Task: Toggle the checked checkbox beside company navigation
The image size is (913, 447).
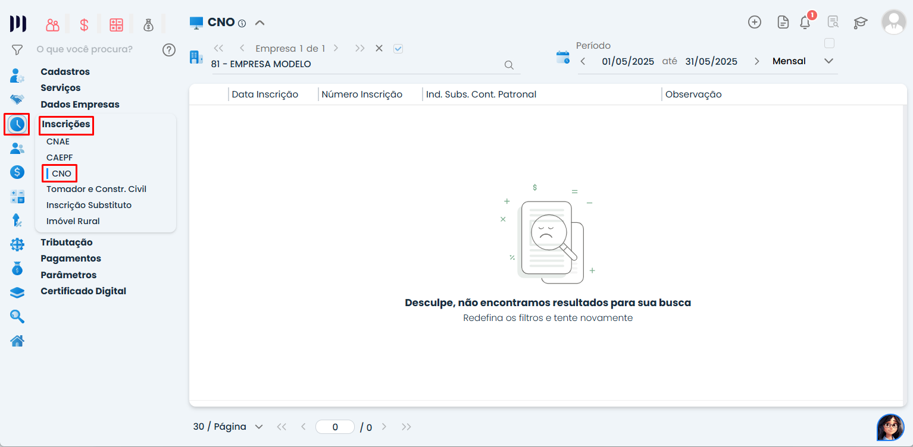Action: pos(398,49)
